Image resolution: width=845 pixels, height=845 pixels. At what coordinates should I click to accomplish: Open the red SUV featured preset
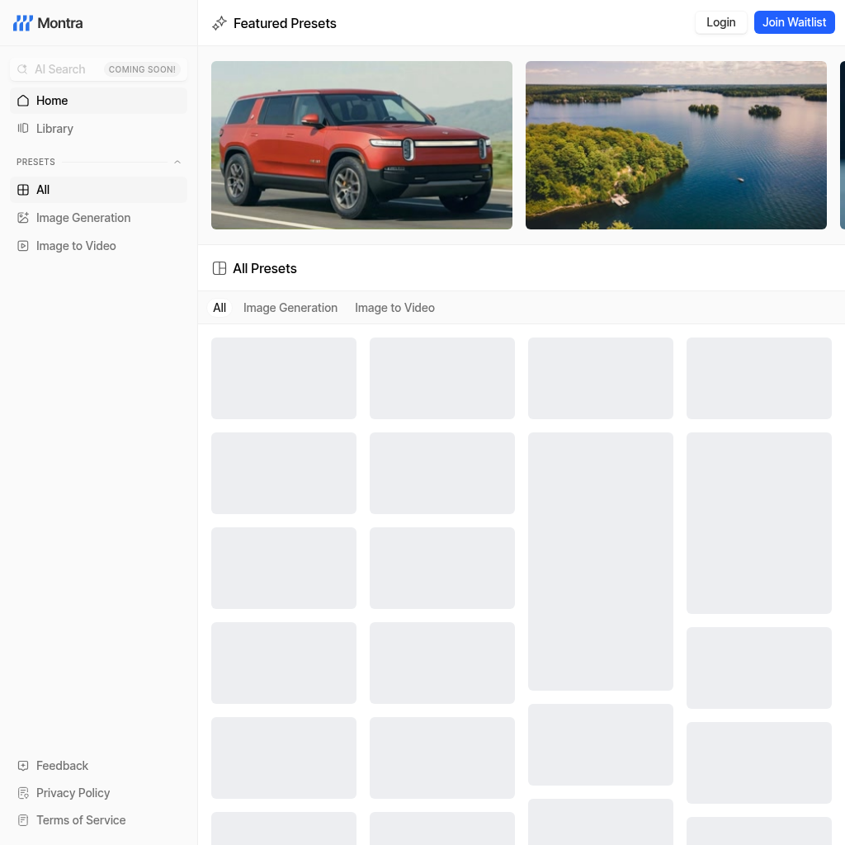point(361,145)
